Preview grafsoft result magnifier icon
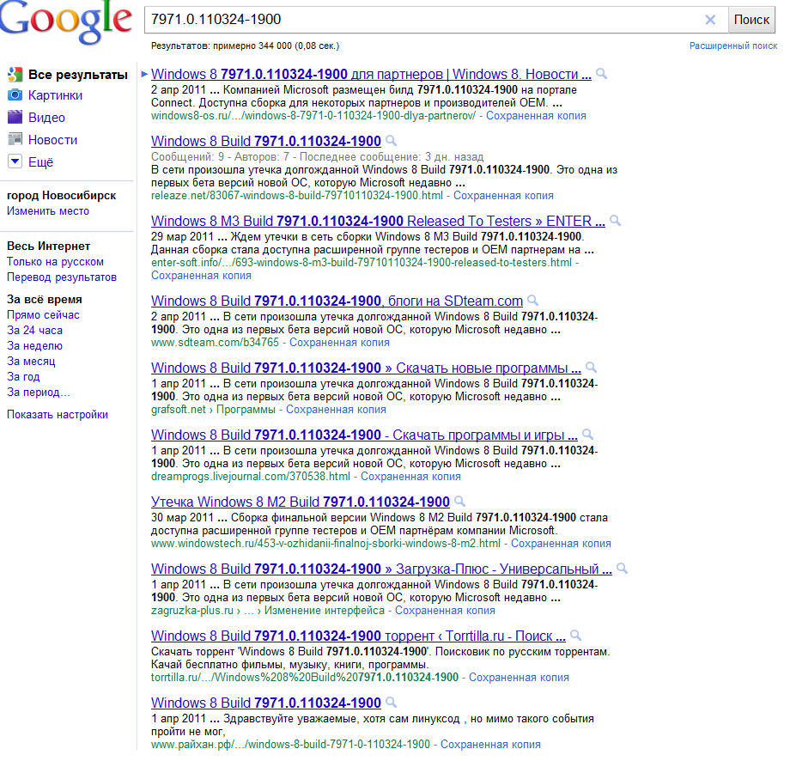Screen dimensions: 790x761 pyautogui.click(x=591, y=368)
